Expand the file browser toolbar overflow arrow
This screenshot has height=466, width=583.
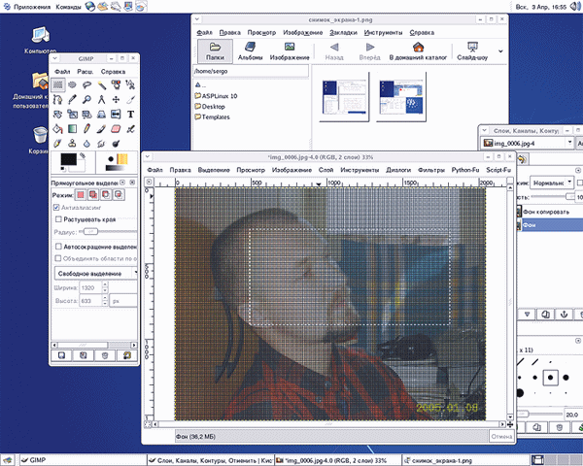tap(500, 51)
